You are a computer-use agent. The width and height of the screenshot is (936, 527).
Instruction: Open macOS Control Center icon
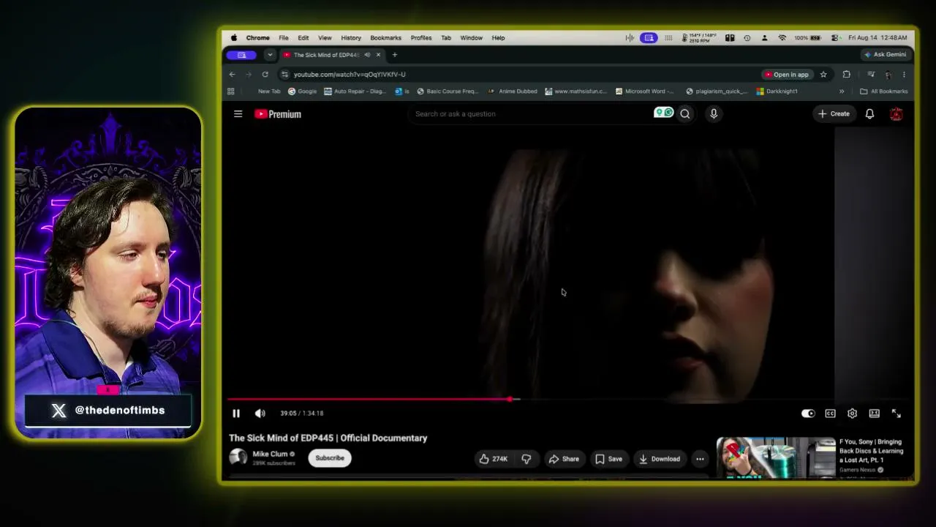click(x=836, y=38)
